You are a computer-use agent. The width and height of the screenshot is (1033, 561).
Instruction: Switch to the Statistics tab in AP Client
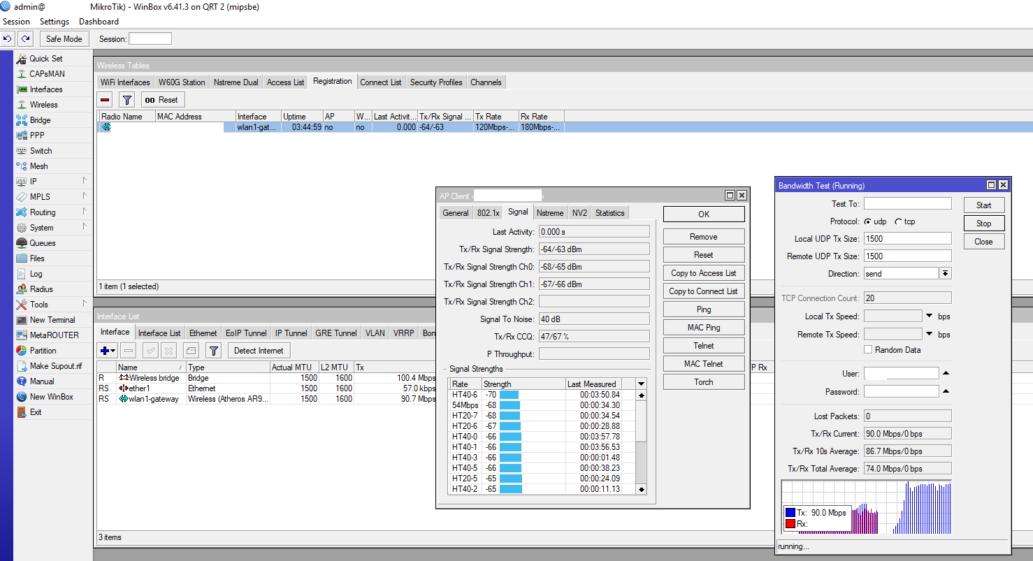tap(609, 213)
